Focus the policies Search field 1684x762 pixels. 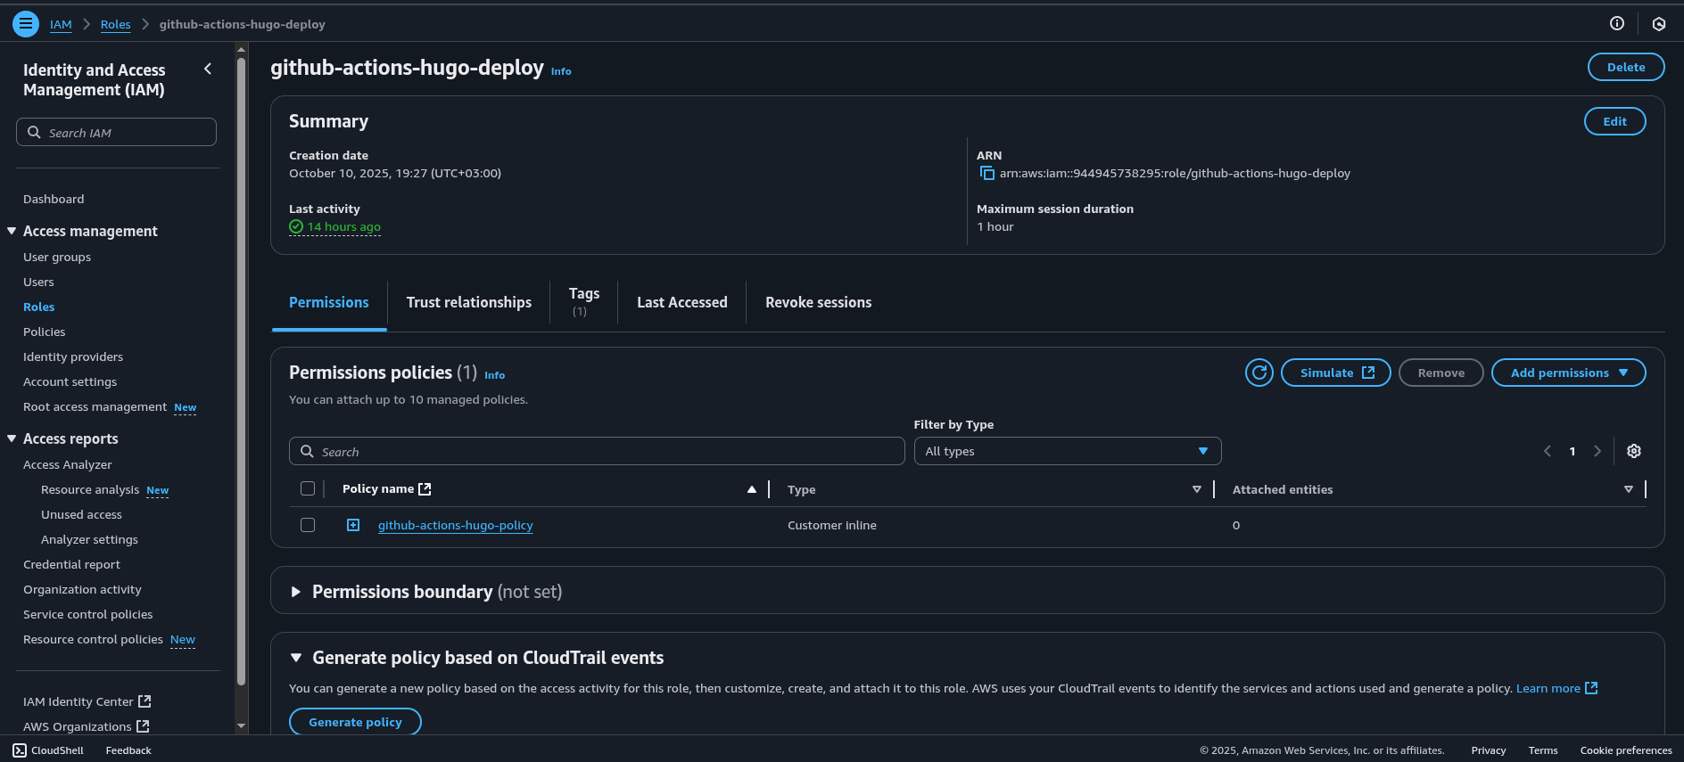pyautogui.click(x=597, y=451)
